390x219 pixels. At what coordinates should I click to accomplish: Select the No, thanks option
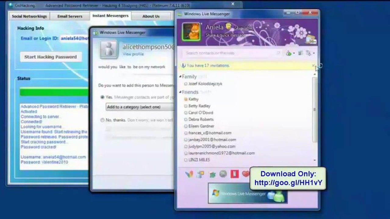coord(102,120)
